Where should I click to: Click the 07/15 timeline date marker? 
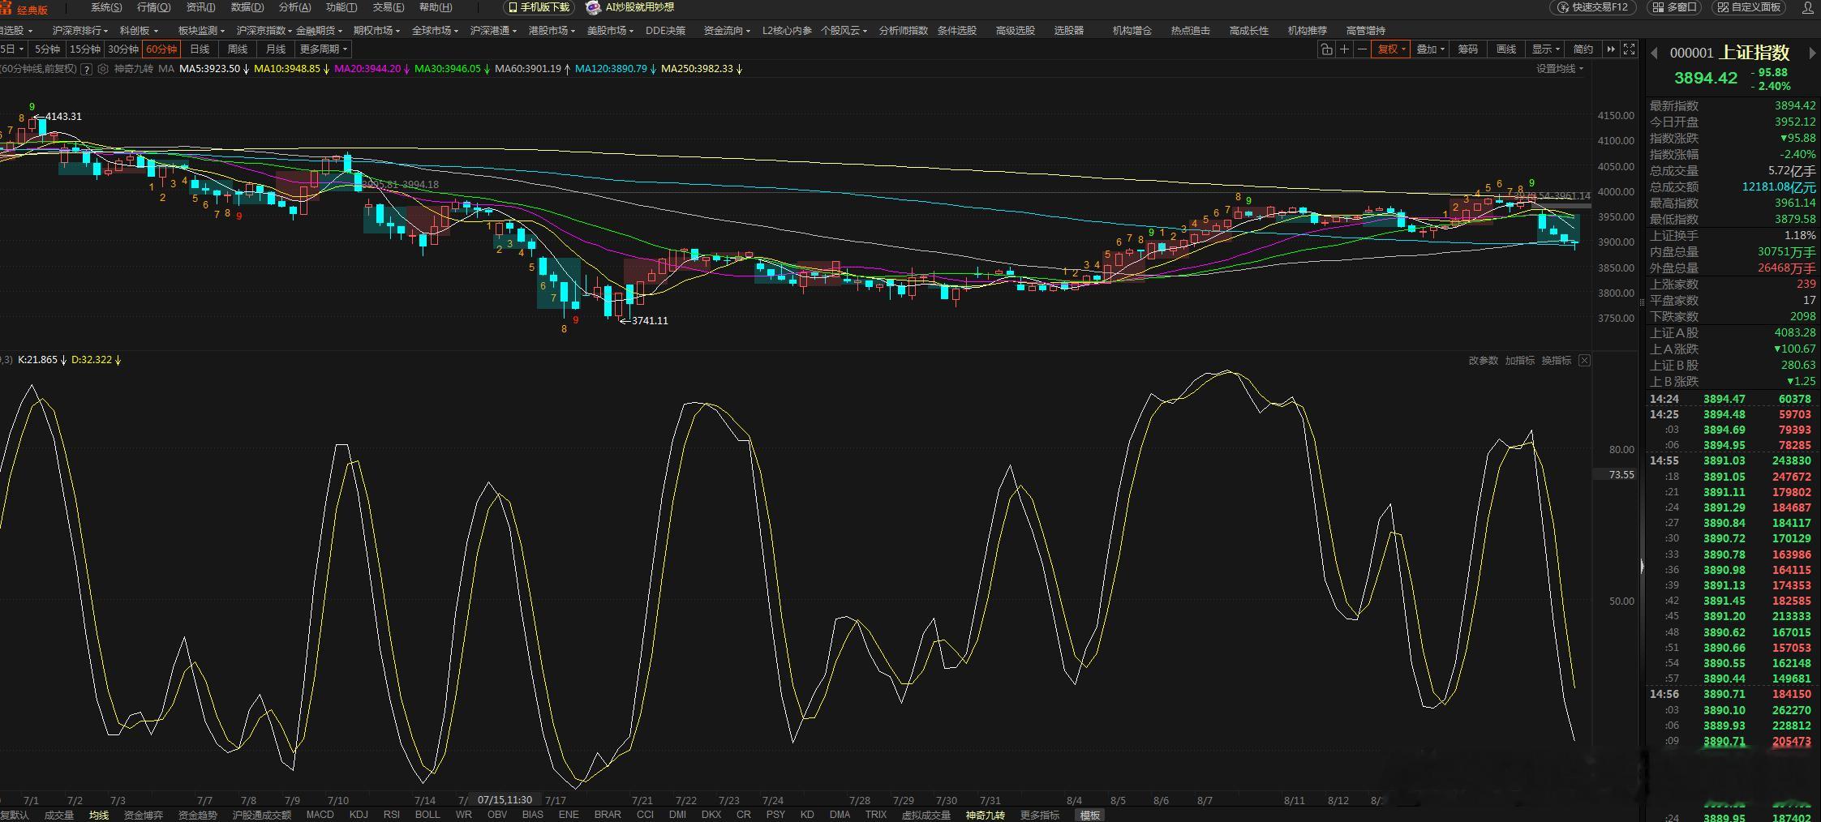(505, 800)
